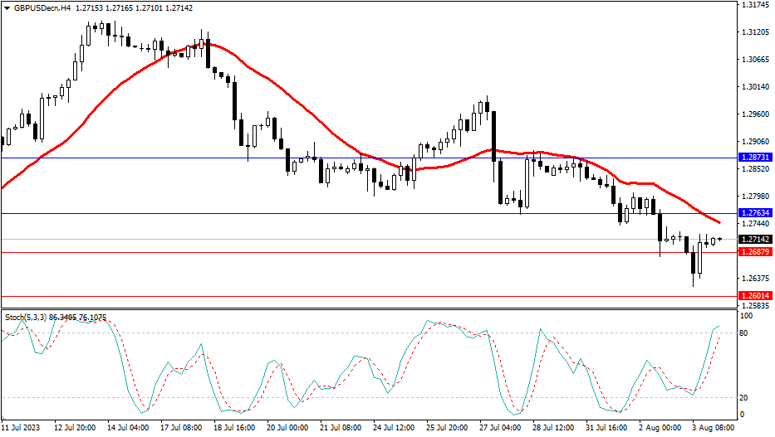Click the 27 Jul 04:00 time label
Screen dimensions: 775x437
click(x=500, y=428)
